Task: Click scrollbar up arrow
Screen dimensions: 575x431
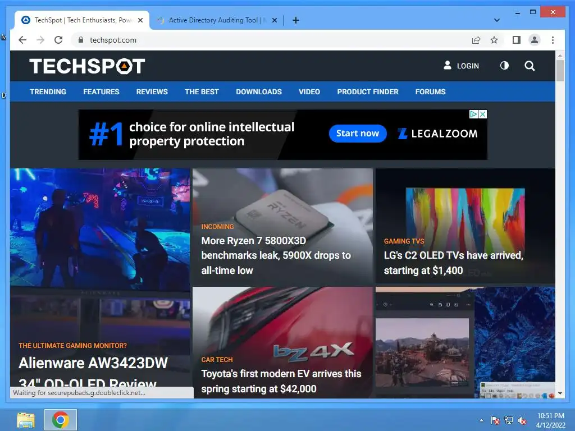Action: 560,56
